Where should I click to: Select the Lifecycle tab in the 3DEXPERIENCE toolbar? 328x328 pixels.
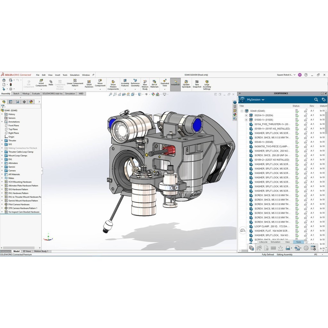(263, 242)
